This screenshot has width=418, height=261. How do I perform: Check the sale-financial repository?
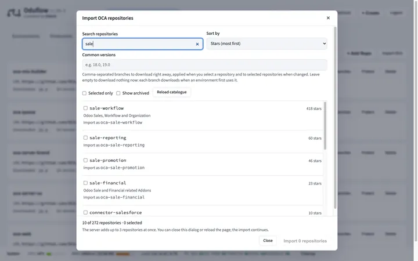(85, 183)
